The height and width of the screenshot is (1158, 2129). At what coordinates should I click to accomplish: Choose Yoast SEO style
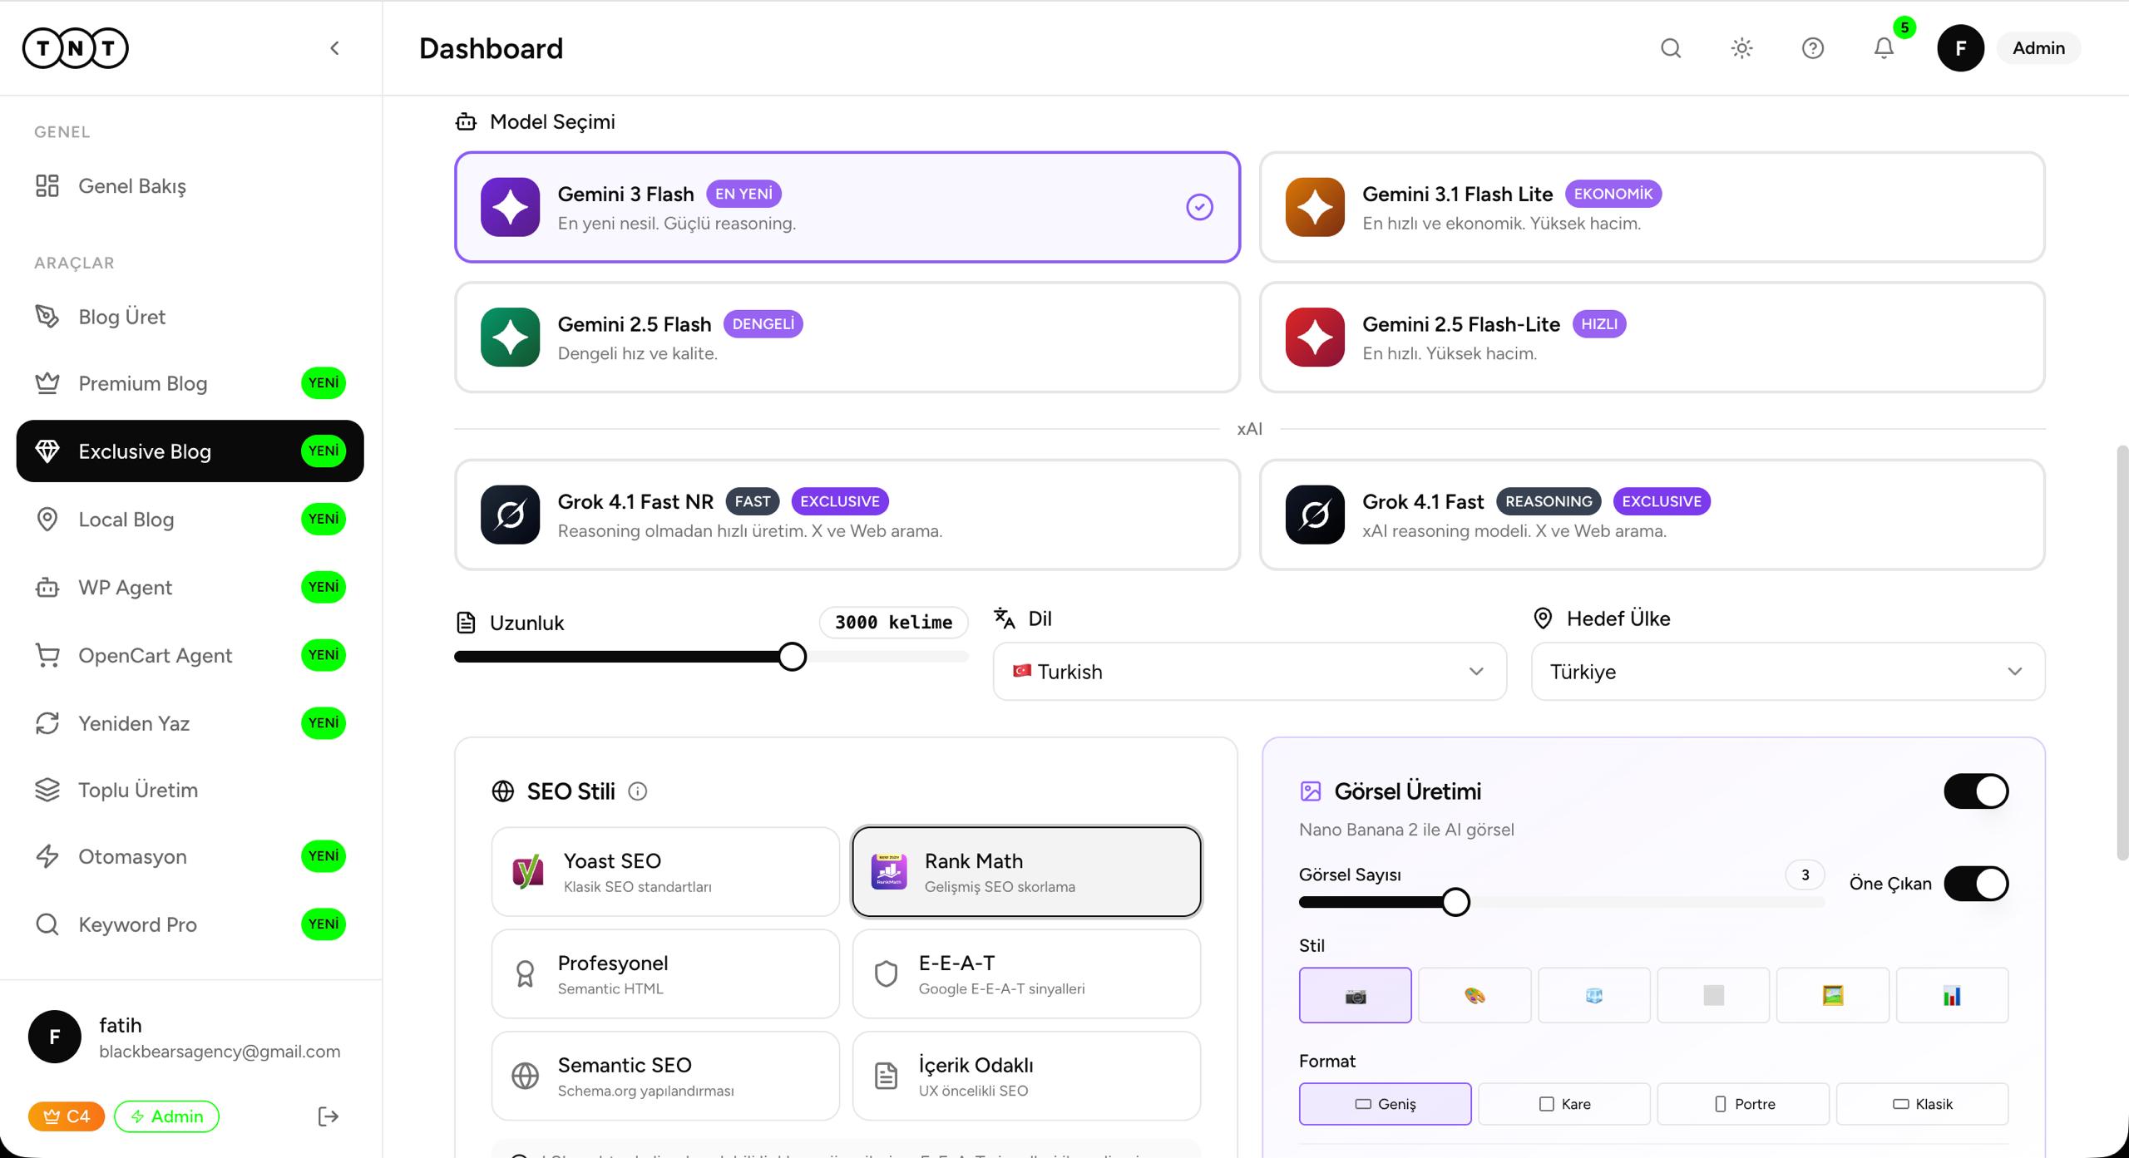[x=665, y=872]
